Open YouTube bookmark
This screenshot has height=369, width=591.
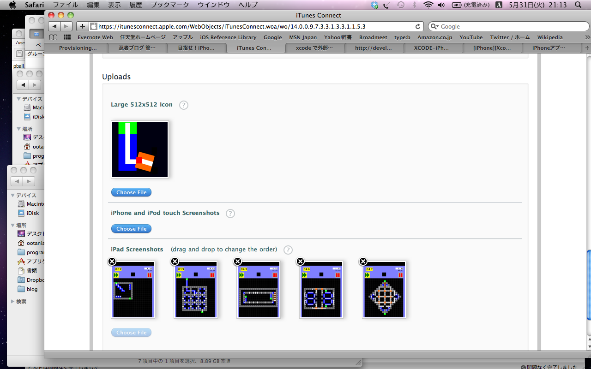471,37
